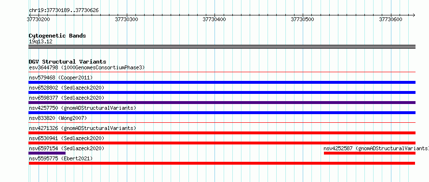The image size is (429, 182).
Task: Open variant nsv5595775 (Ebert2021) label
Action: click(61, 158)
